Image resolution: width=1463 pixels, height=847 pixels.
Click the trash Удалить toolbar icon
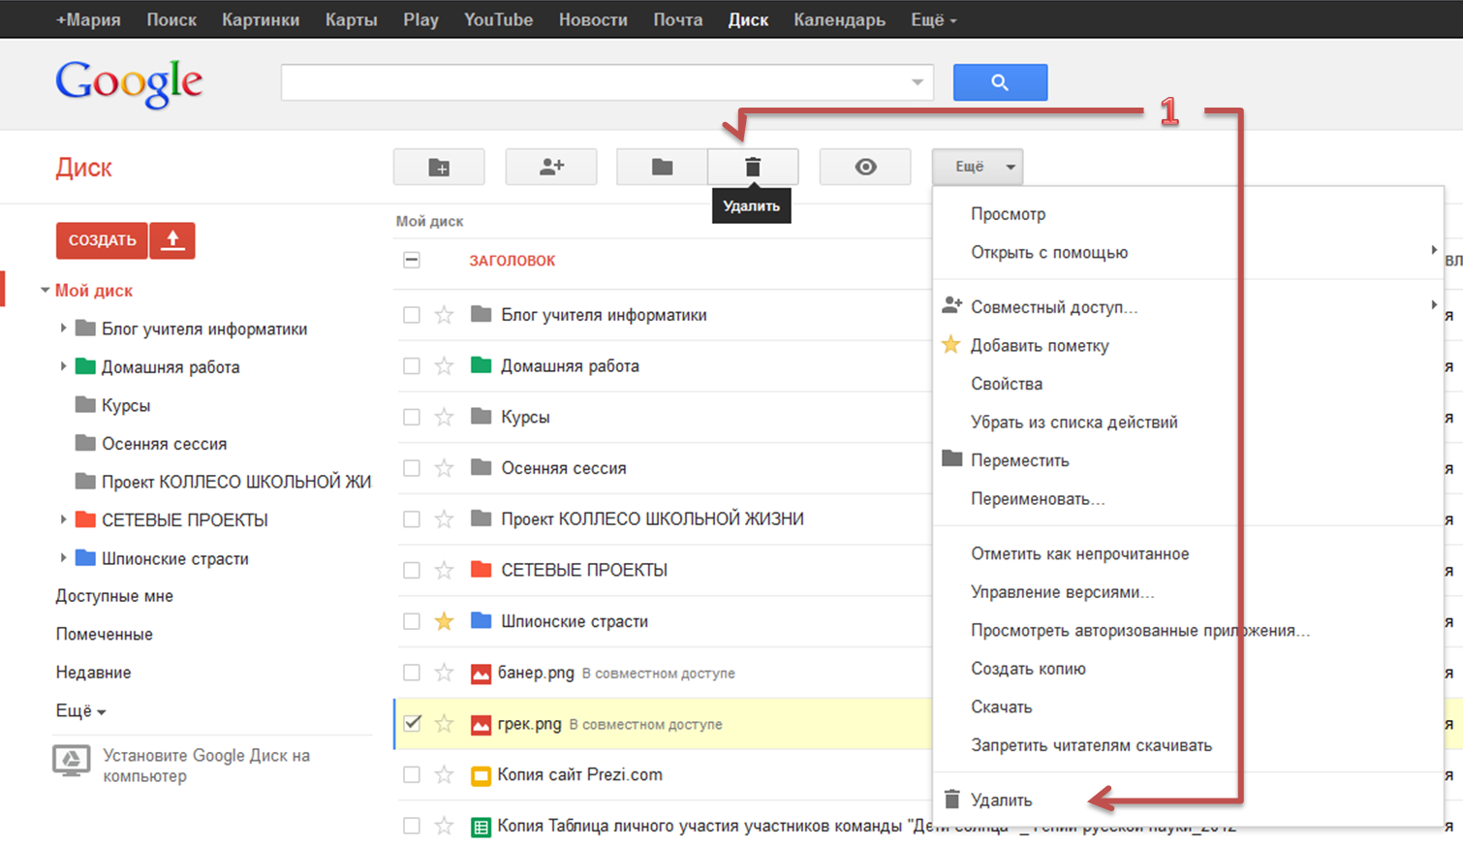click(753, 167)
